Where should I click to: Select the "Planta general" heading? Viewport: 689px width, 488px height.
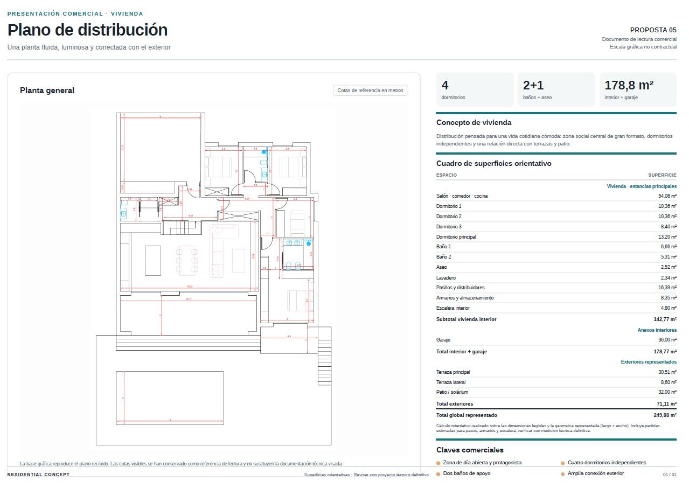(x=47, y=90)
